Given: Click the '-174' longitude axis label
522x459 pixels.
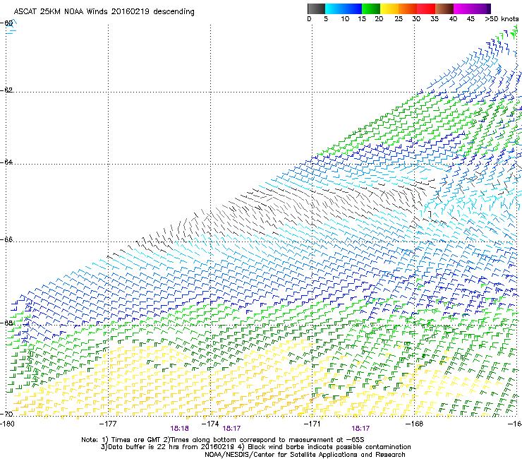Looking at the screenshot, I should click(210, 424).
